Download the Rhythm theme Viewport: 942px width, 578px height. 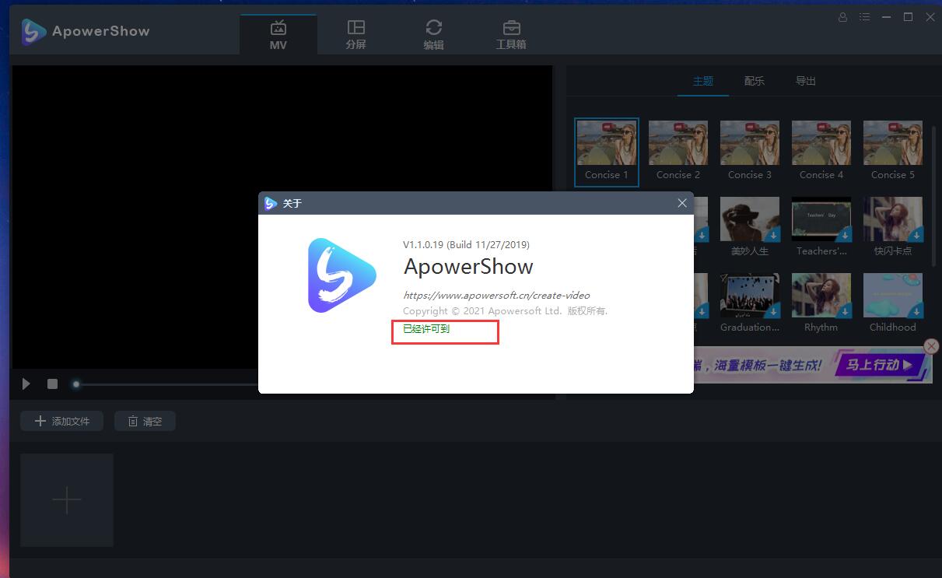(x=844, y=311)
